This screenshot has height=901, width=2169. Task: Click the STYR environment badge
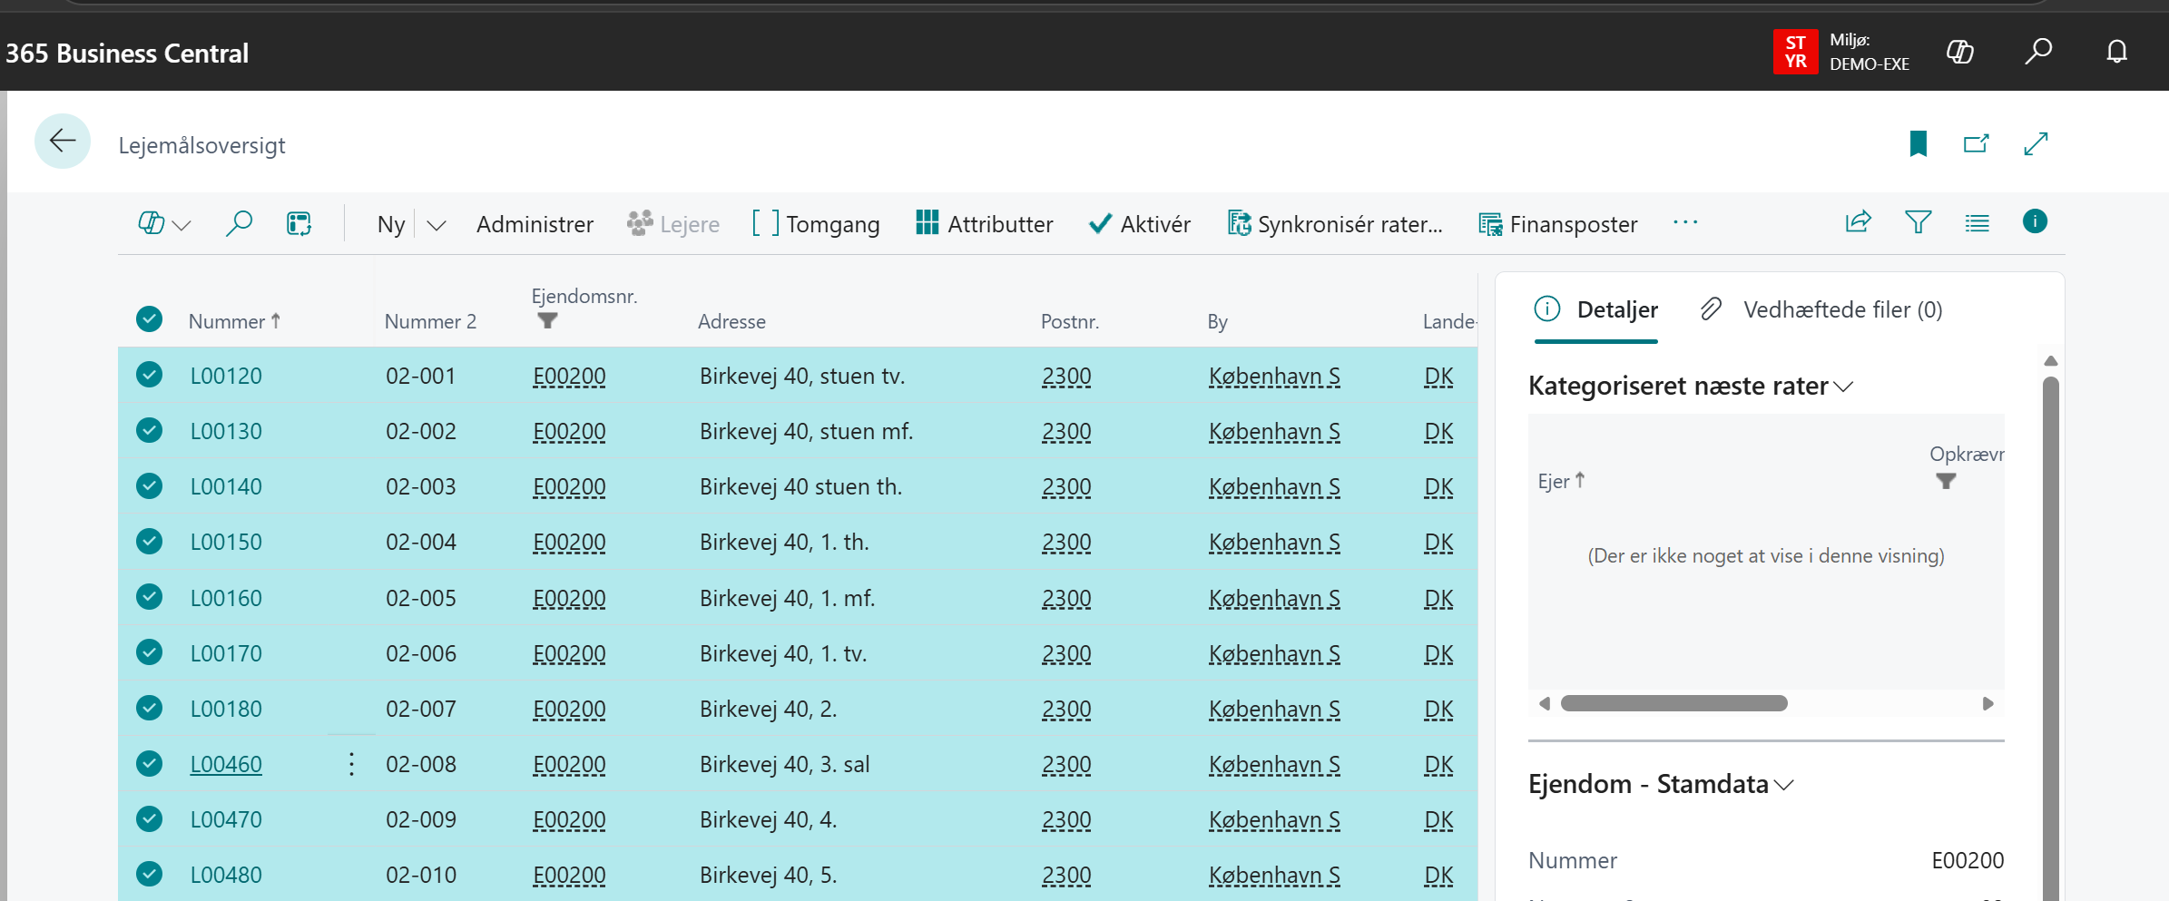coord(1795,52)
